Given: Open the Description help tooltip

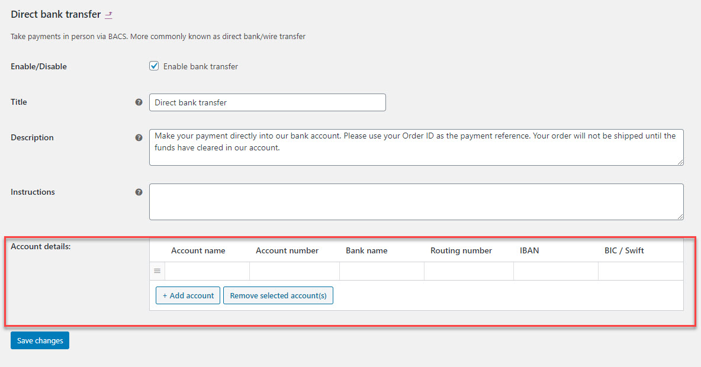Looking at the screenshot, I should [139, 137].
